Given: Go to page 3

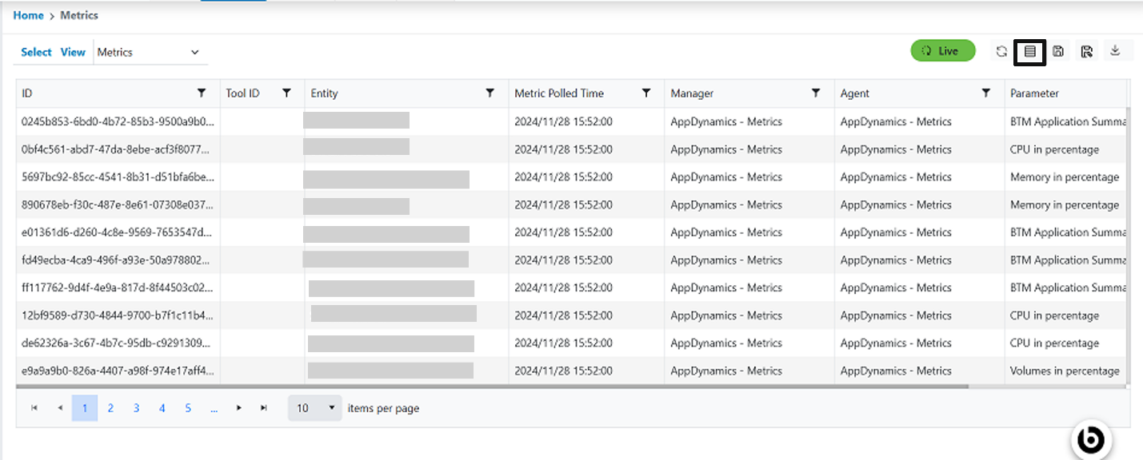Looking at the screenshot, I should pos(137,408).
